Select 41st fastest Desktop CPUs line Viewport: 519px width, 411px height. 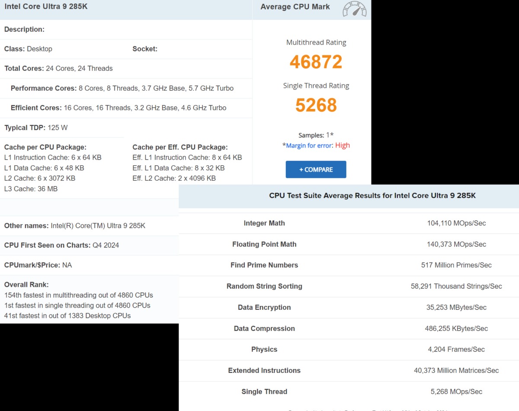point(67,316)
